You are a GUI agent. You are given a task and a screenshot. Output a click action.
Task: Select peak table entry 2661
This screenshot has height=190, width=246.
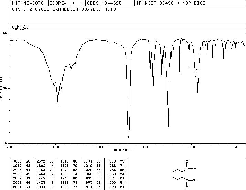coord(17,187)
